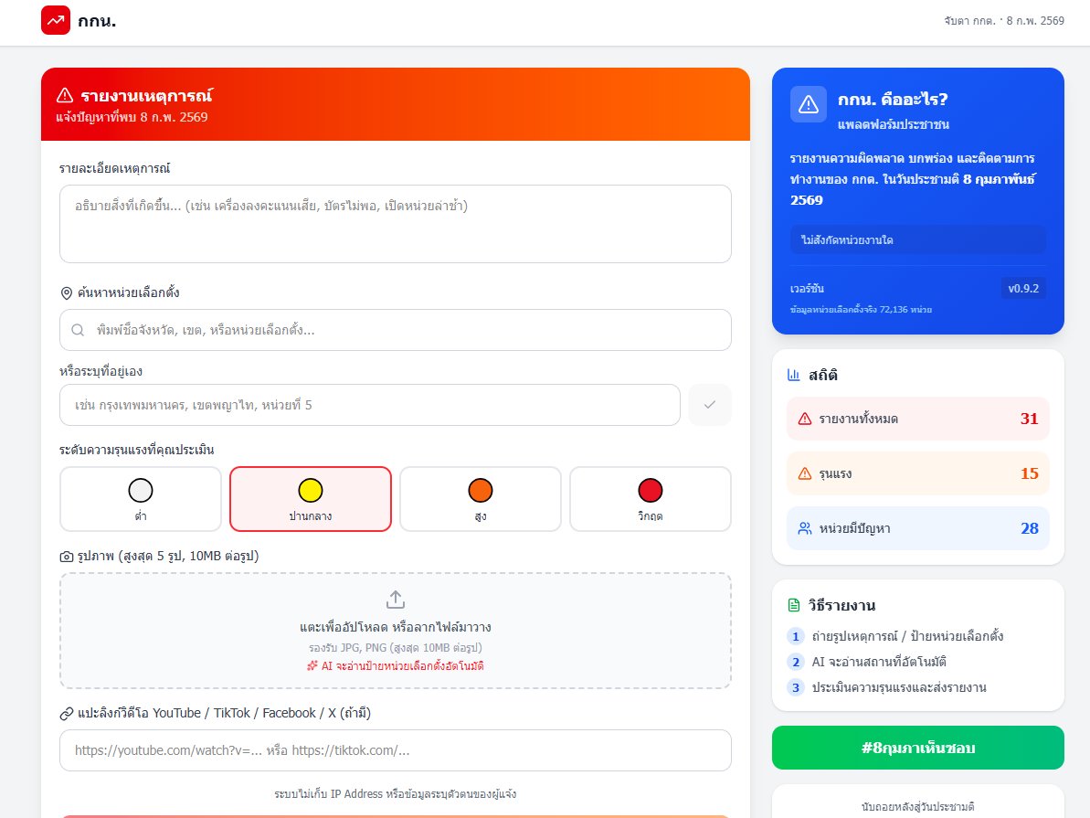Click the camera icon by image label
Viewport: 1090px width, 818px height.
[x=67, y=557]
